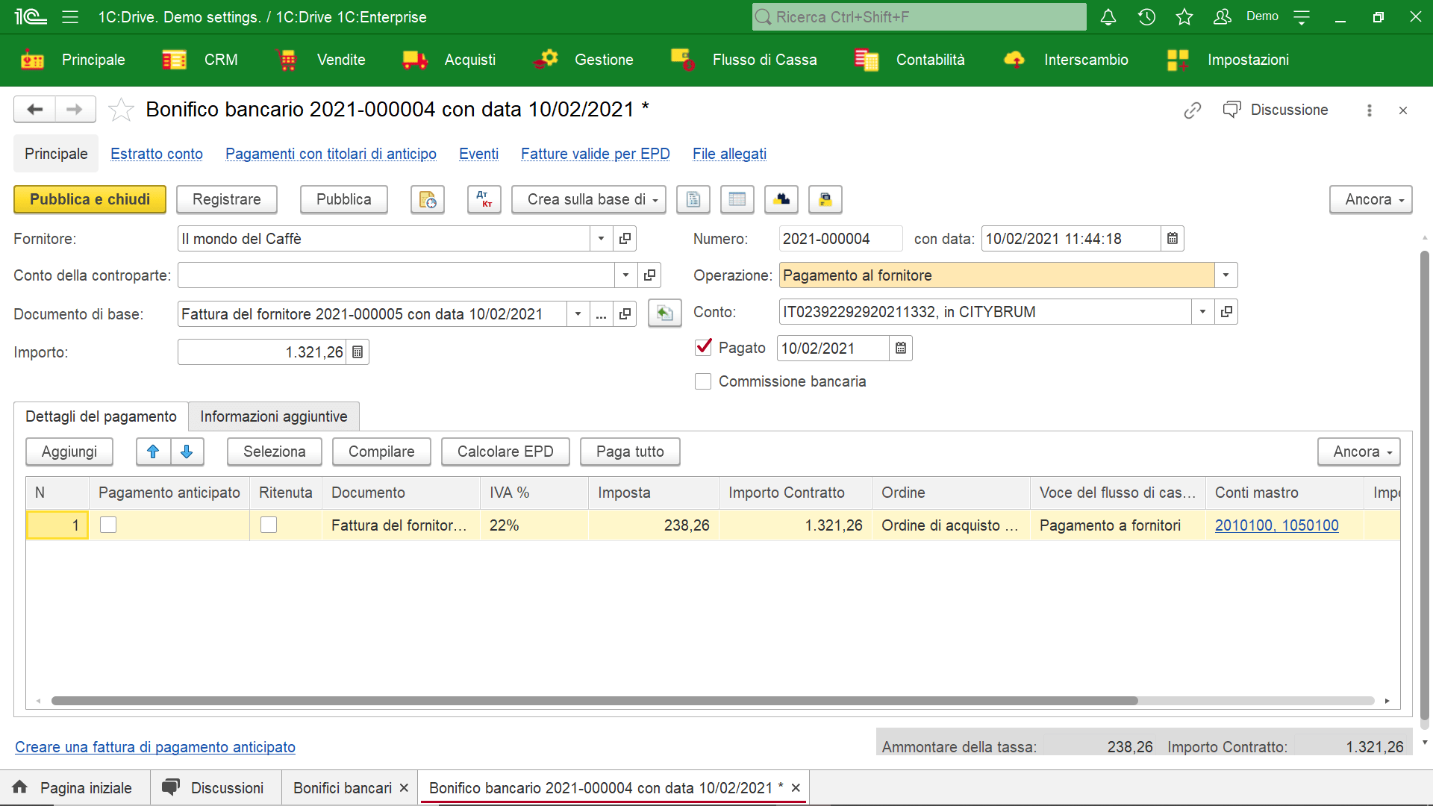The height and width of the screenshot is (806, 1433).
Task: Open the three-dot document menu
Action: click(x=1370, y=110)
